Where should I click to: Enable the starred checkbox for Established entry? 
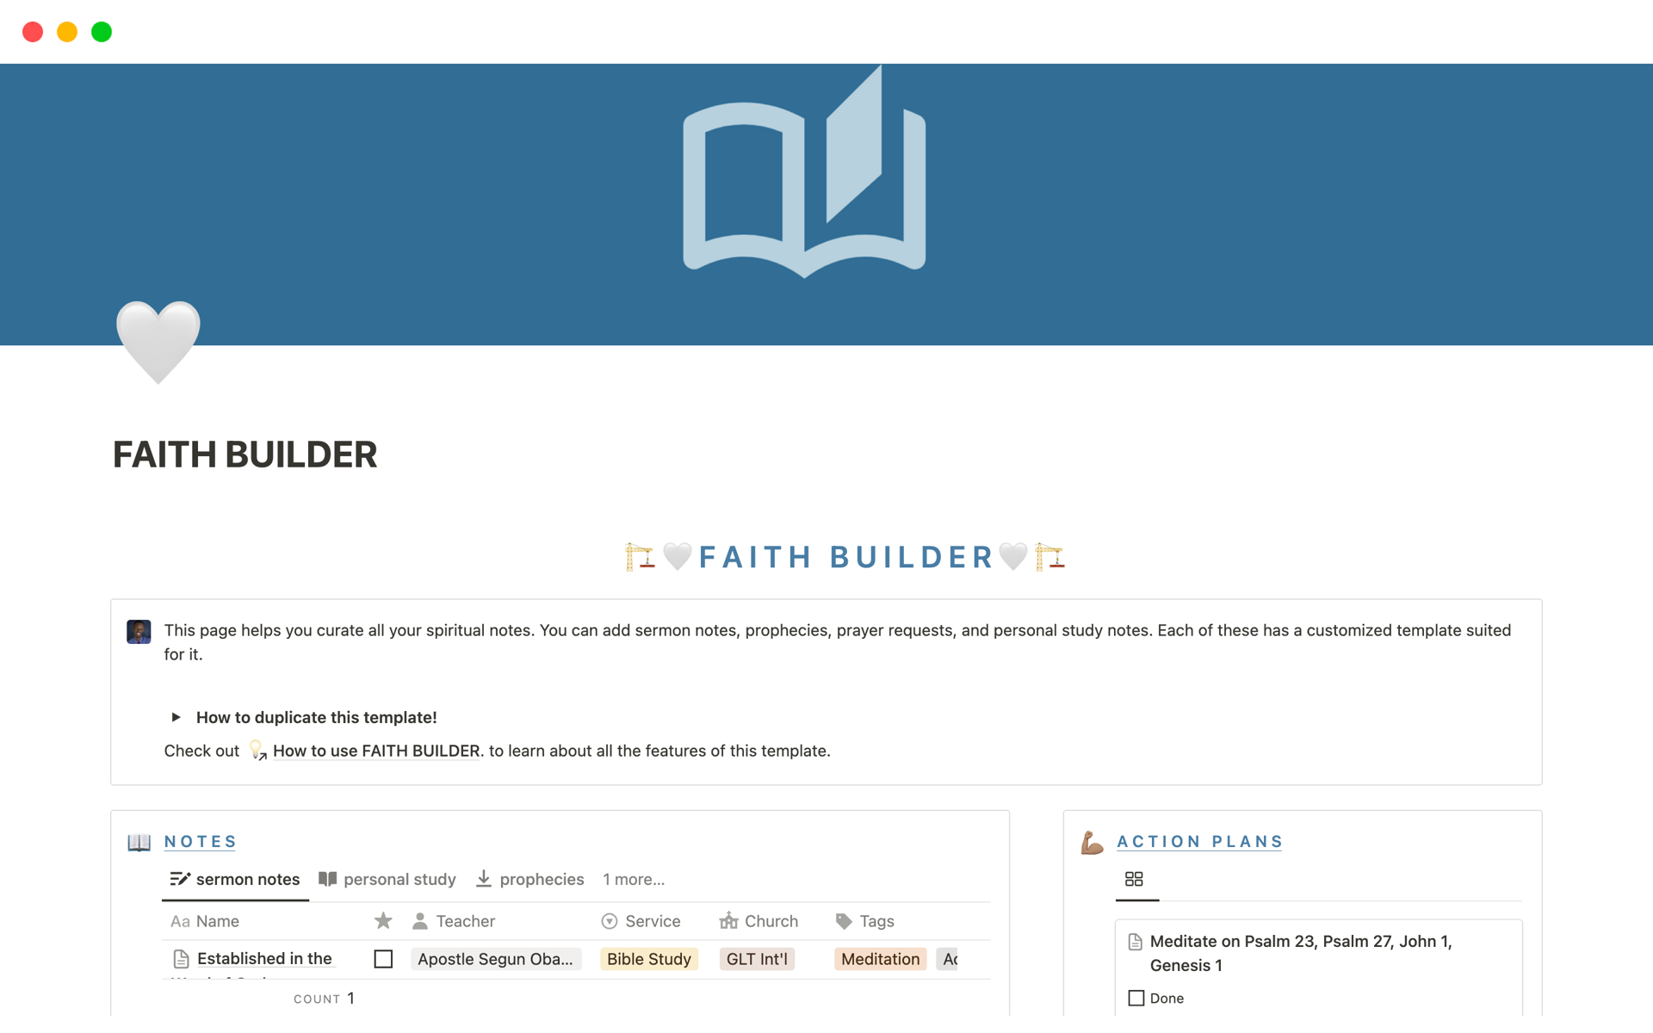(383, 958)
